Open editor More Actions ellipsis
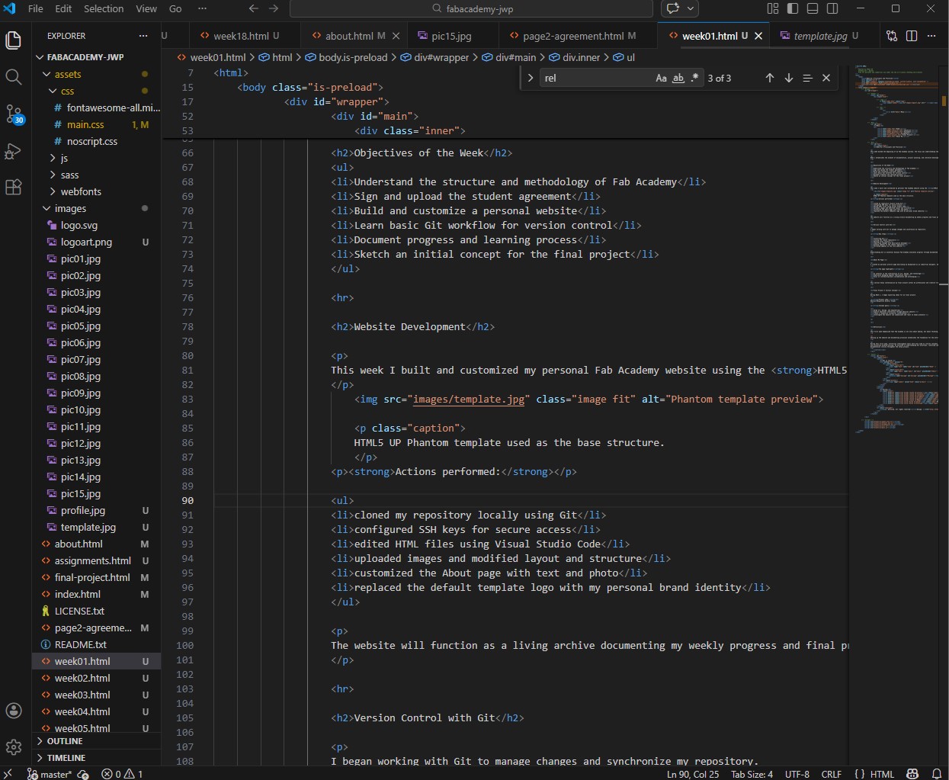Screen dimensions: 949x780 (x=931, y=36)
